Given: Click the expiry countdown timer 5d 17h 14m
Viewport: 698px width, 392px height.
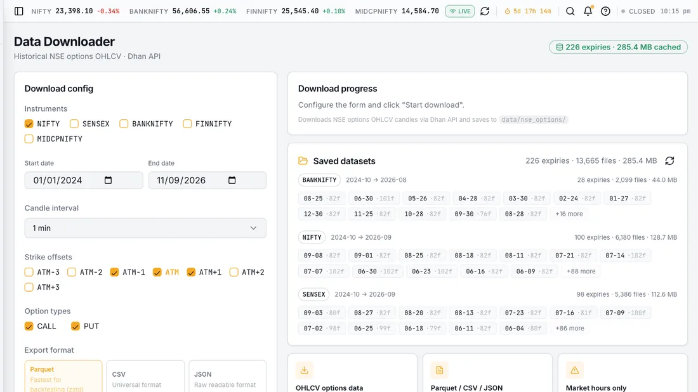Looking at the screenshot, I should point(527,11).
